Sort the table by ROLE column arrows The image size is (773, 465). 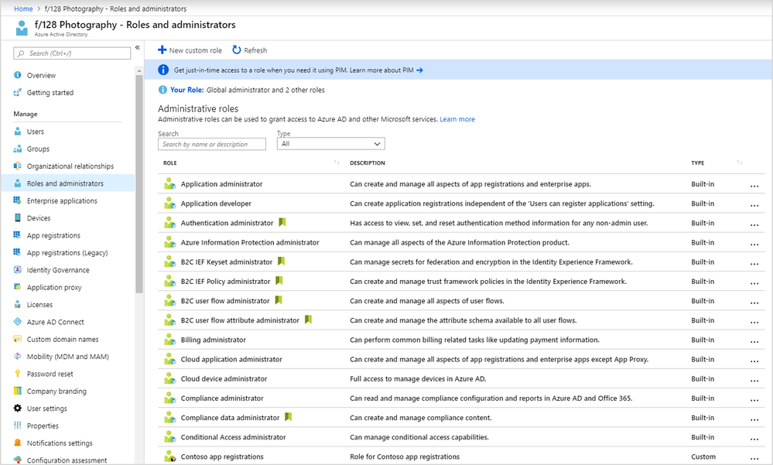(x=337, y=162)
